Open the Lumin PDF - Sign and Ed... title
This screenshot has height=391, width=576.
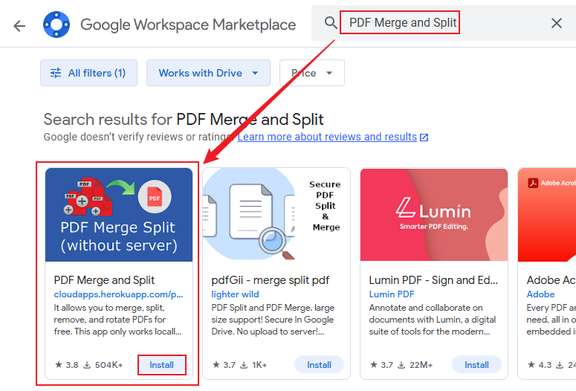(433, 280)
